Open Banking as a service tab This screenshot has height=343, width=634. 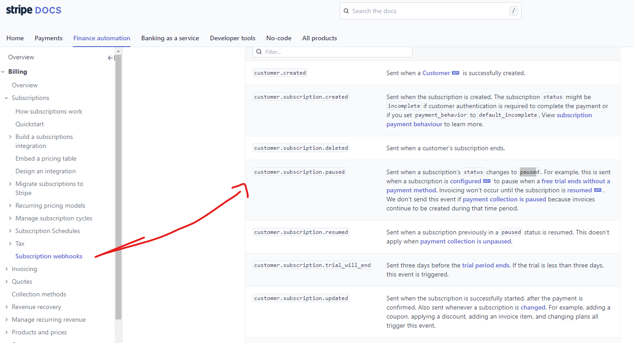[170, 38]
